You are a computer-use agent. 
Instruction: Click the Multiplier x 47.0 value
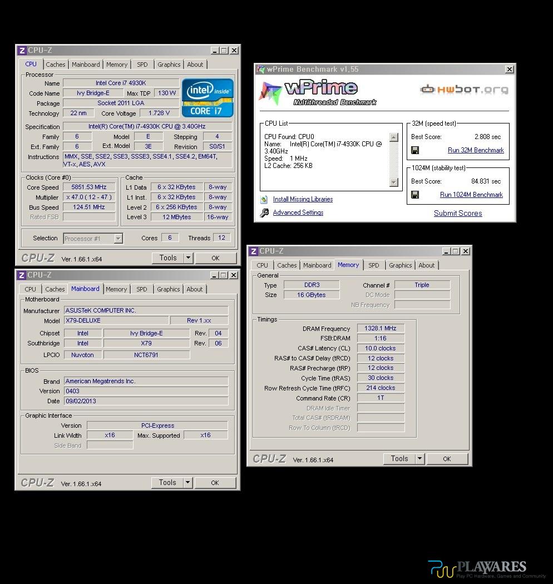pos(88,197)
